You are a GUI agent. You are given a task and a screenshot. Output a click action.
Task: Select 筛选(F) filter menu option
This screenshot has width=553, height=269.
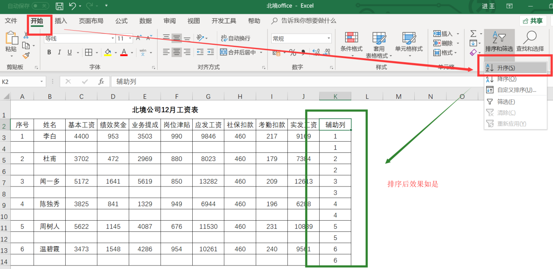(x=515, y=102)
